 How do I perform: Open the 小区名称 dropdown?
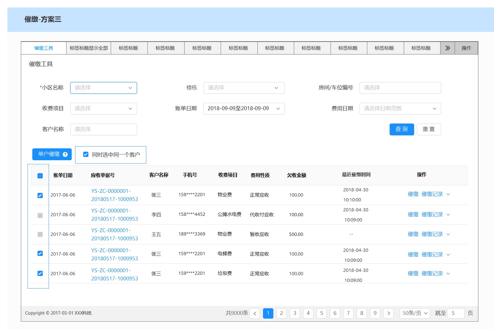(x=104, y=88)
